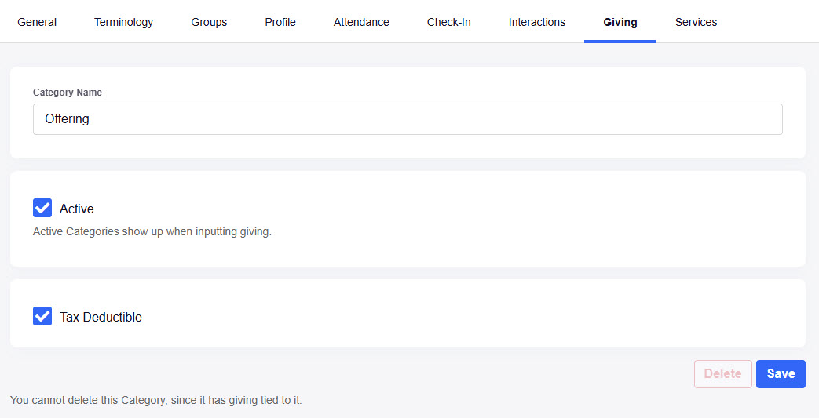Viewport: 819px width, 418px height.
Task: Navigate to the Services tab
Action: pyautogui.click(x=696, y=22)
